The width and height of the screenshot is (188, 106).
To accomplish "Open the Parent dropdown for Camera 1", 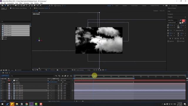I will tap(67, 84).
